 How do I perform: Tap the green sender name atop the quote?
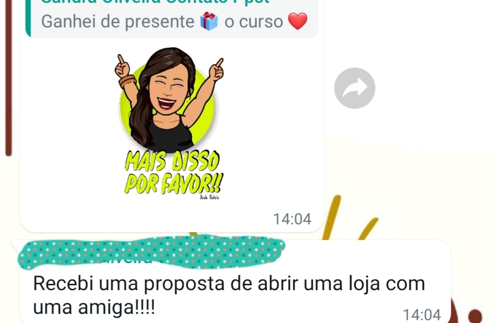155,2
